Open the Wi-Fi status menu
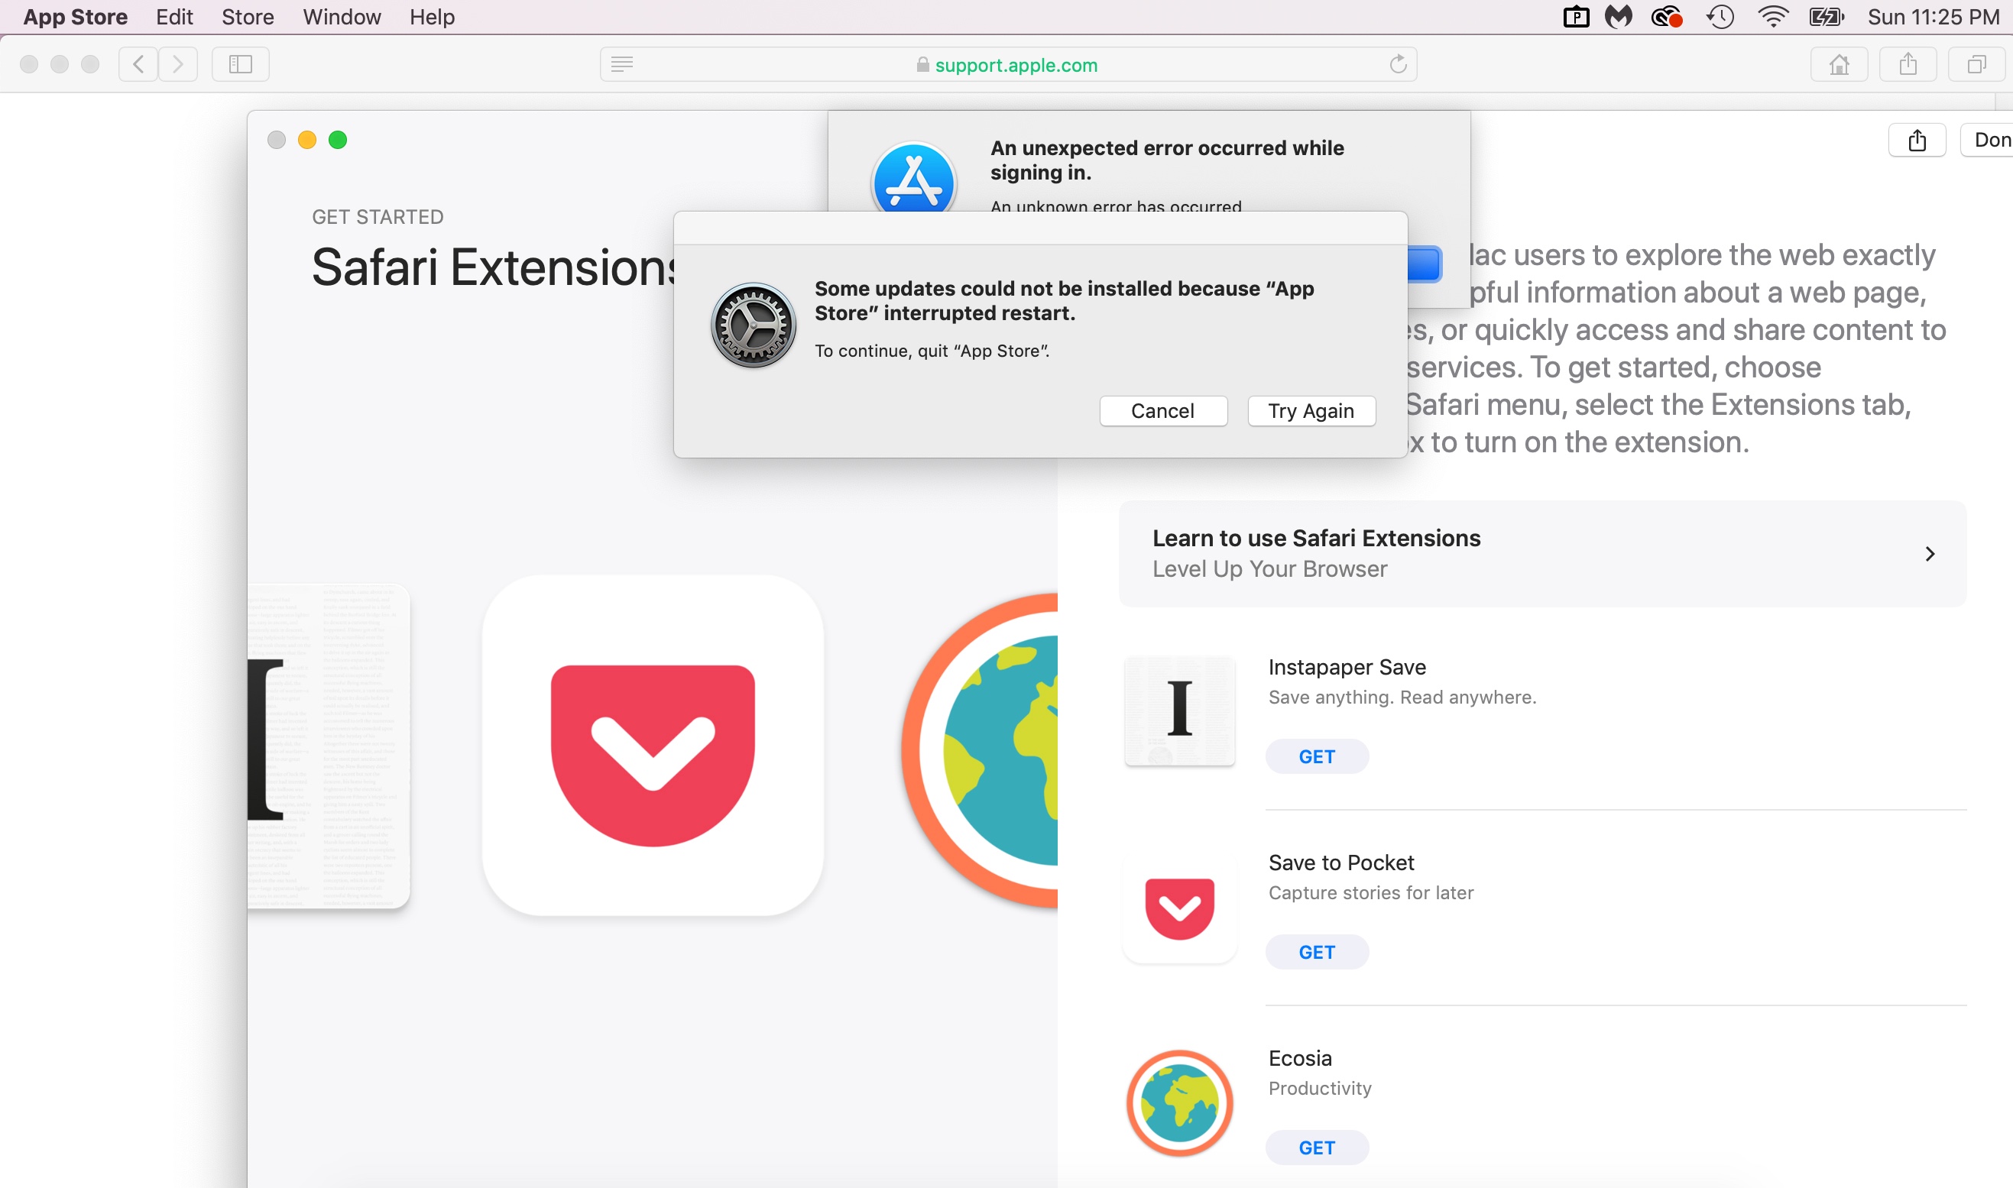 (1773, 17)
